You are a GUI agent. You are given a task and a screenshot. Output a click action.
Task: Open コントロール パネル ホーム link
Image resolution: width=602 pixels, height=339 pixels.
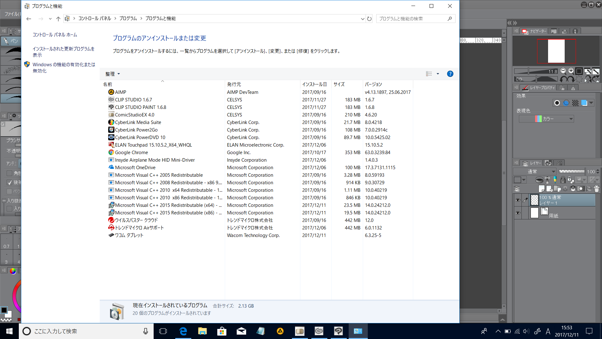click(x=55, y=35)
